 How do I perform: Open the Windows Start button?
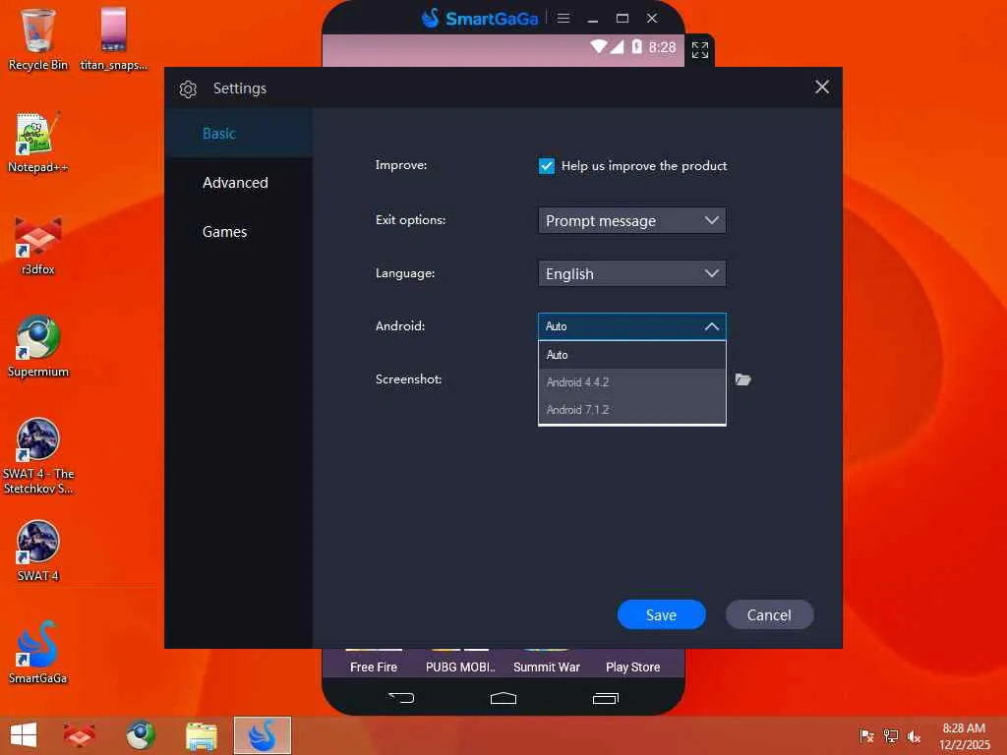click(24, 735)
